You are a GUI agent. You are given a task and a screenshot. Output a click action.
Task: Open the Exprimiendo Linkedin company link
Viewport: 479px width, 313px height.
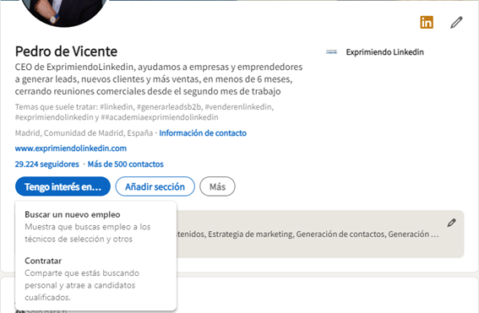tap(384, 52)
